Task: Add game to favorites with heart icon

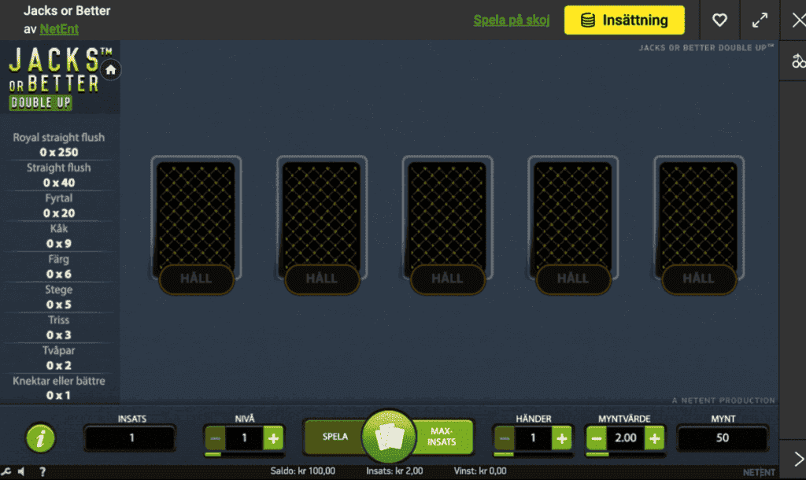Action: pyautogui.click(x=719, y=20)
